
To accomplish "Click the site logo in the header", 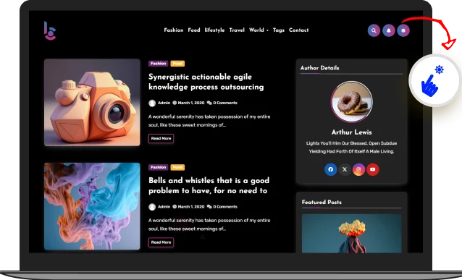I will click(x=50, y=30).
